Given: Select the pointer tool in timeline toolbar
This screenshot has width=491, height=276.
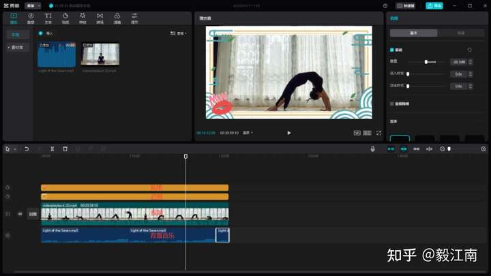Looking at the screenshot, I should 8,149.
